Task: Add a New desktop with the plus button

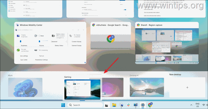Action: click(187, 87)
